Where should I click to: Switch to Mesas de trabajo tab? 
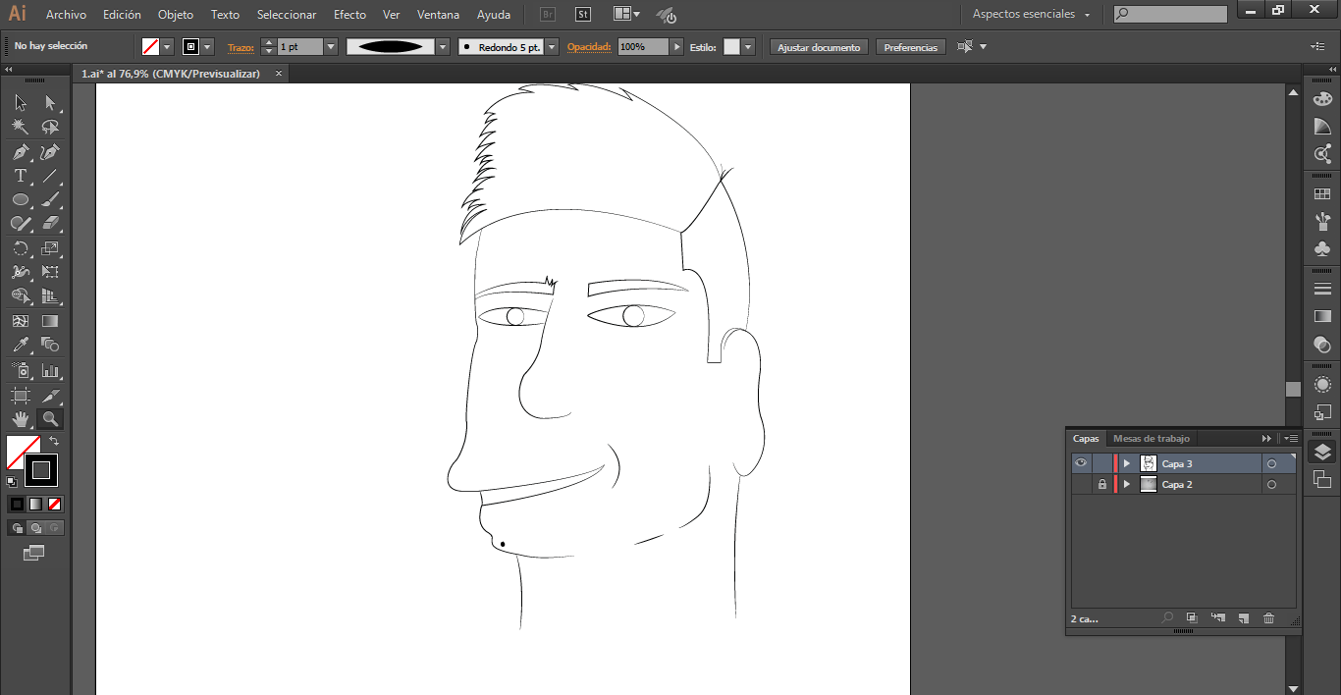coord(1151,439)
